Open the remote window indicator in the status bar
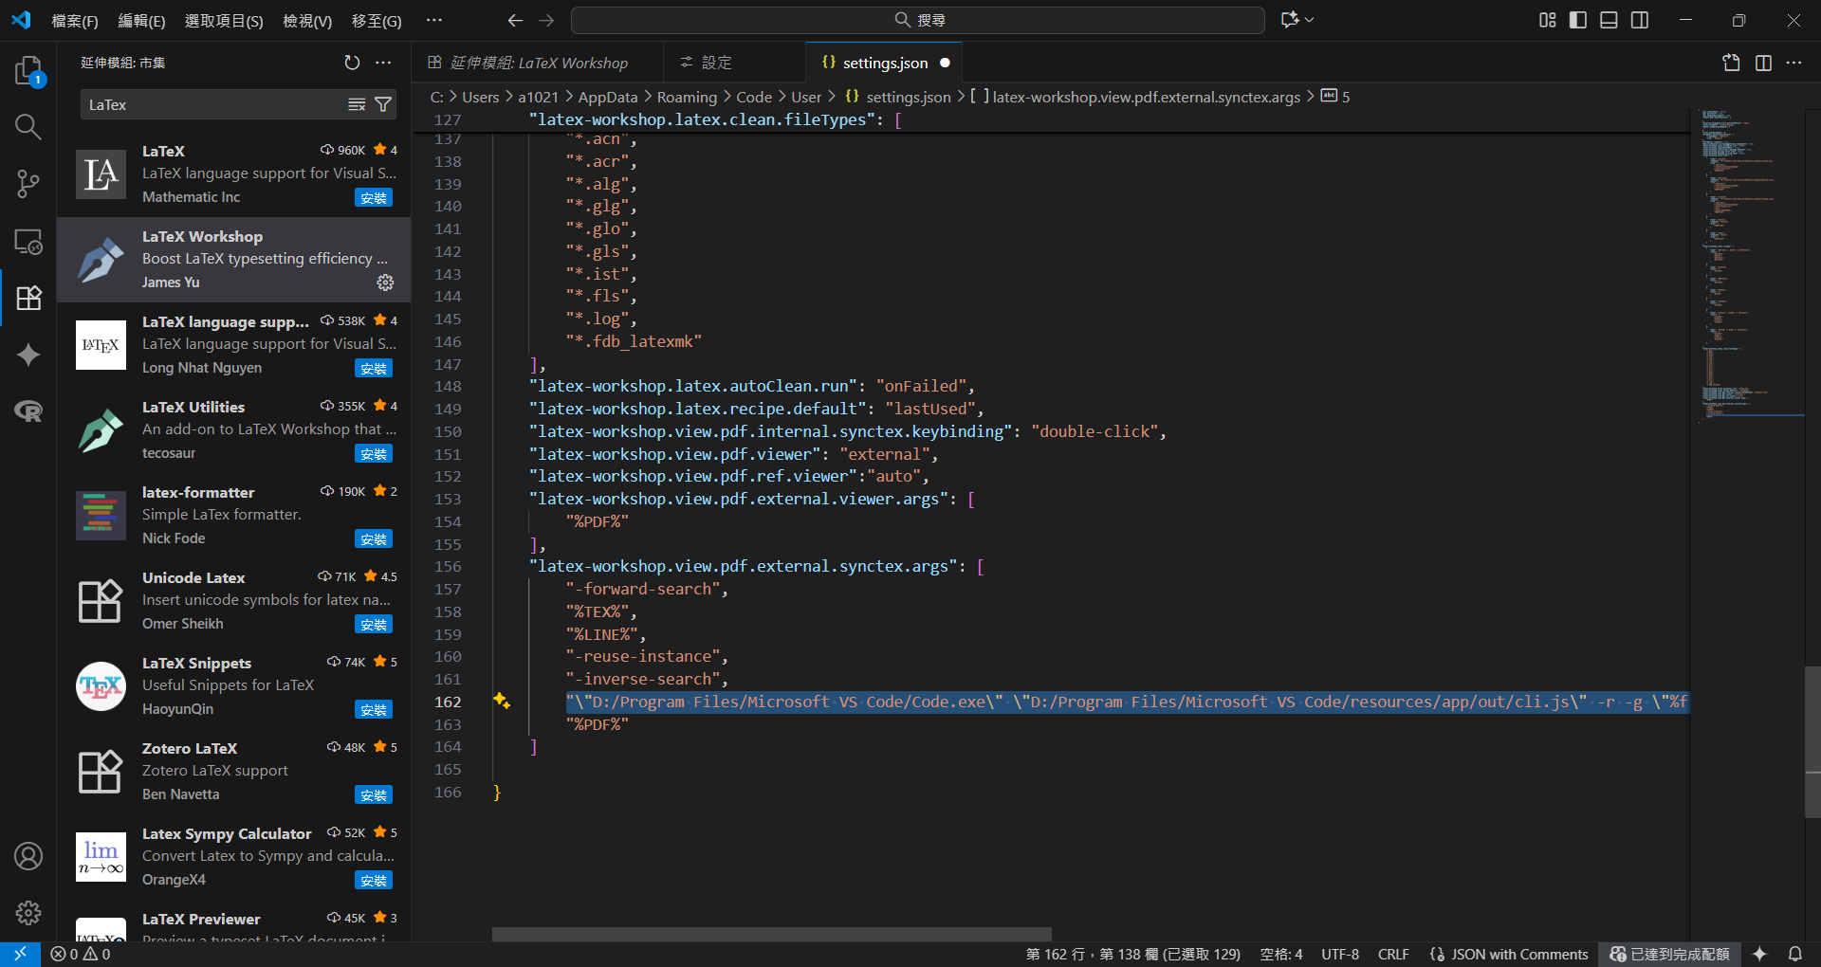The width and height of the screenshot is (1821, 967). 20,954
